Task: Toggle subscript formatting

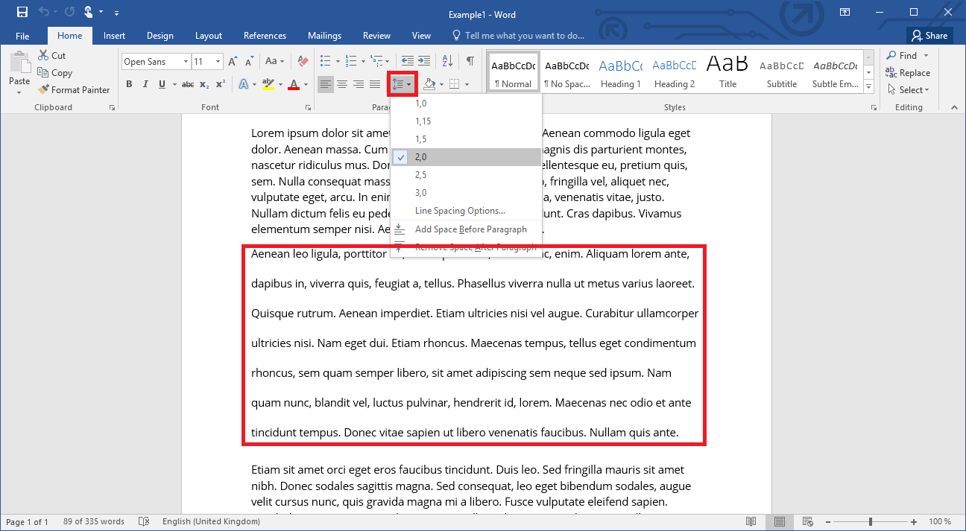Action: pyautogui.click(x=203, y=84)
